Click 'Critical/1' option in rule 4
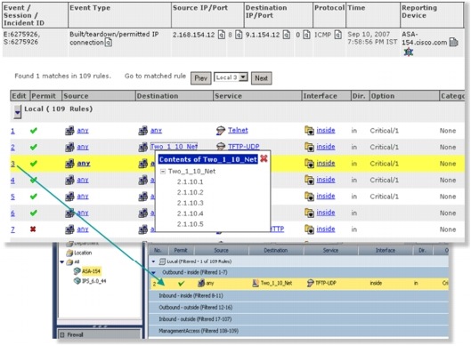 384,180
